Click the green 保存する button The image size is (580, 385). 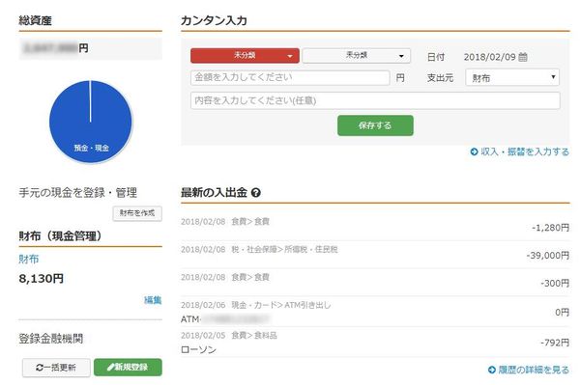(375, 125)
